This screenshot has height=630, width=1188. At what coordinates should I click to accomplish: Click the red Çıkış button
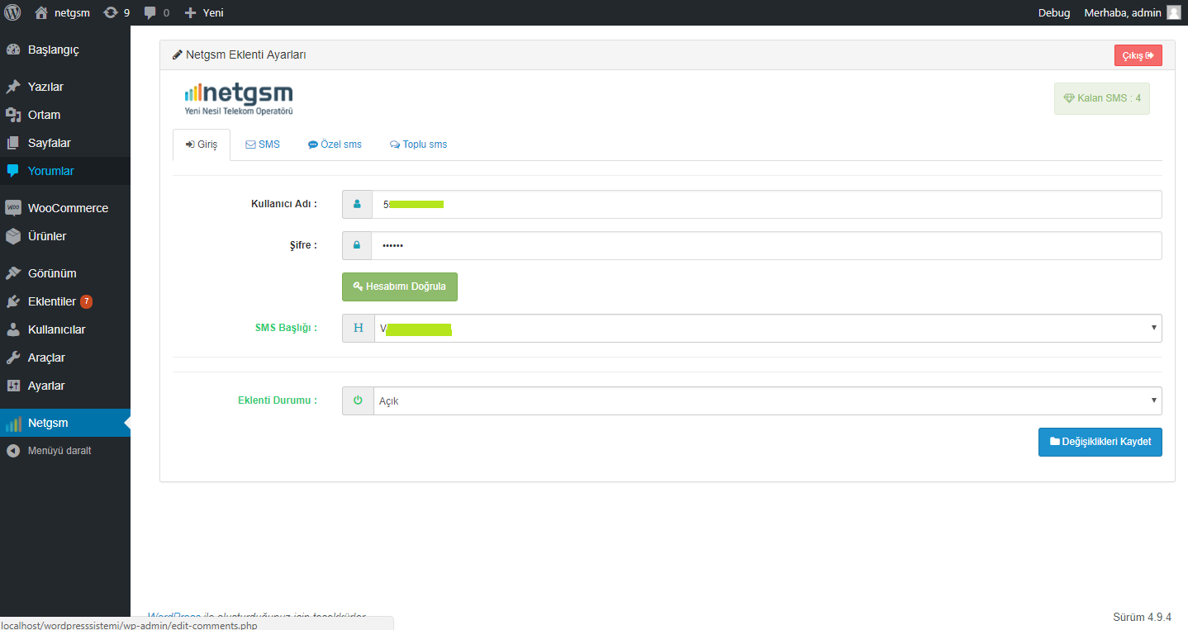coord(1138,55)
